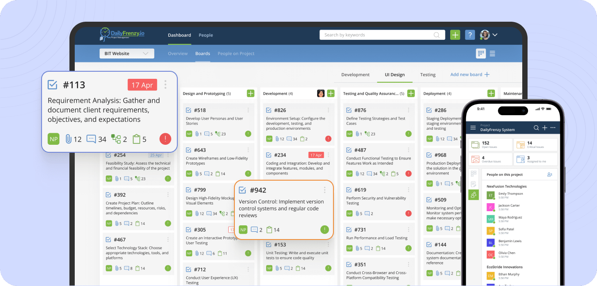Click subtasks icon on card #113
Viewport: 597px width, 286px height.
(116, 139)
